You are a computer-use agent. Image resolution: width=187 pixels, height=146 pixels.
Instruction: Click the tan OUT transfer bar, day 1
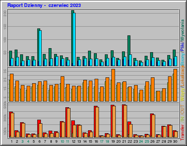pos(12,125)
